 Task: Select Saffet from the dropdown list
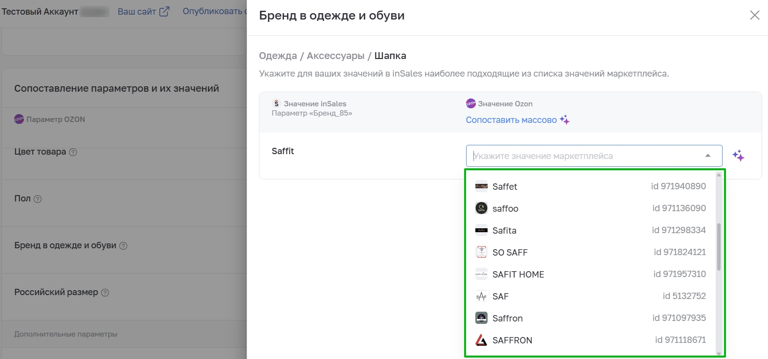coord(590,186)
